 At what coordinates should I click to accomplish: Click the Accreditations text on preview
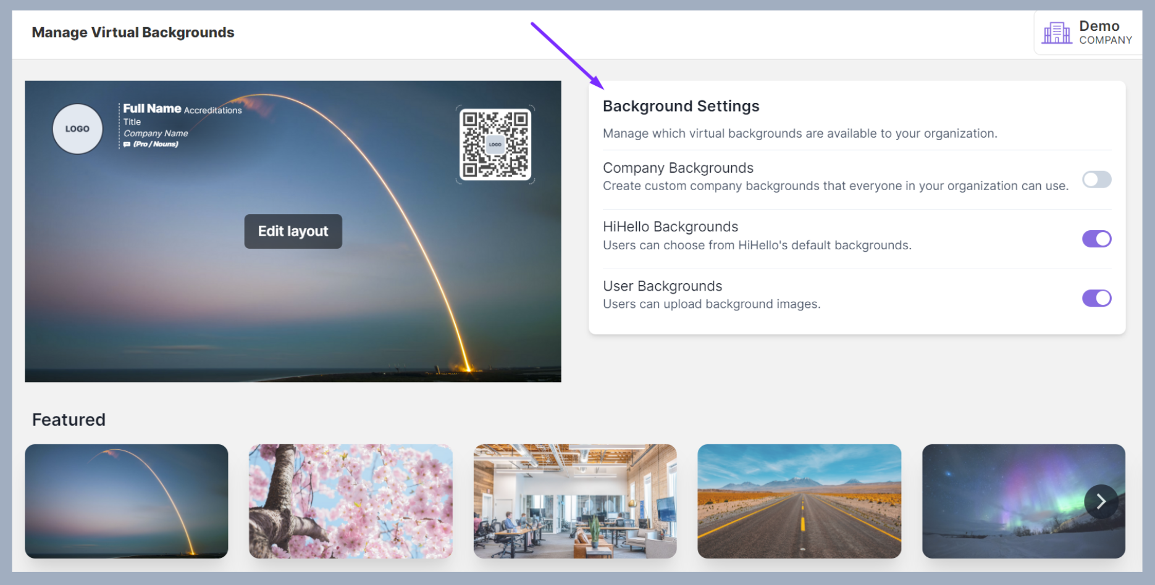[213, 110]
